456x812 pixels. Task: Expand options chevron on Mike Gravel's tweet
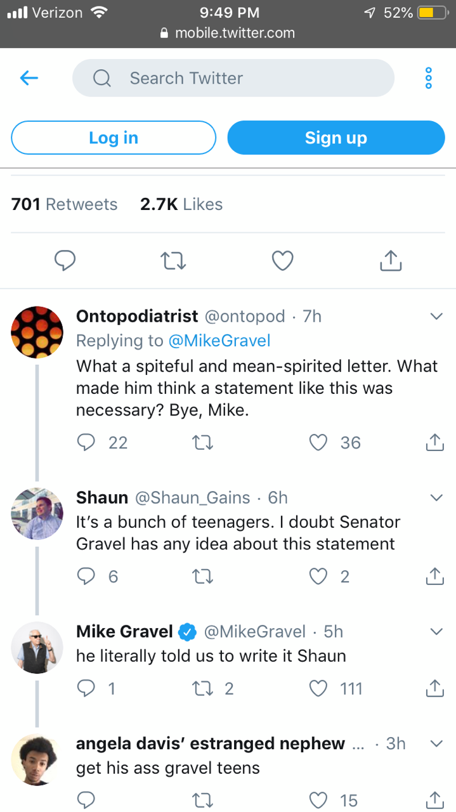tap(436, 632)
